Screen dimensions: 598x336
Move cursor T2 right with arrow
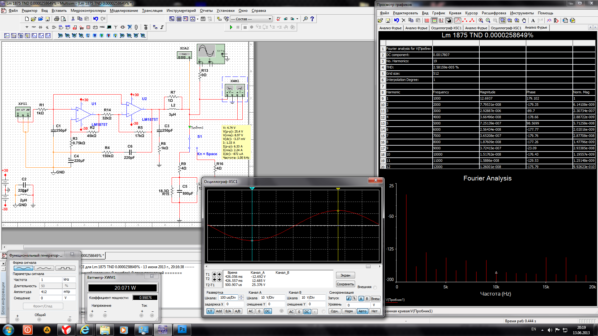(x=219, y=279)
